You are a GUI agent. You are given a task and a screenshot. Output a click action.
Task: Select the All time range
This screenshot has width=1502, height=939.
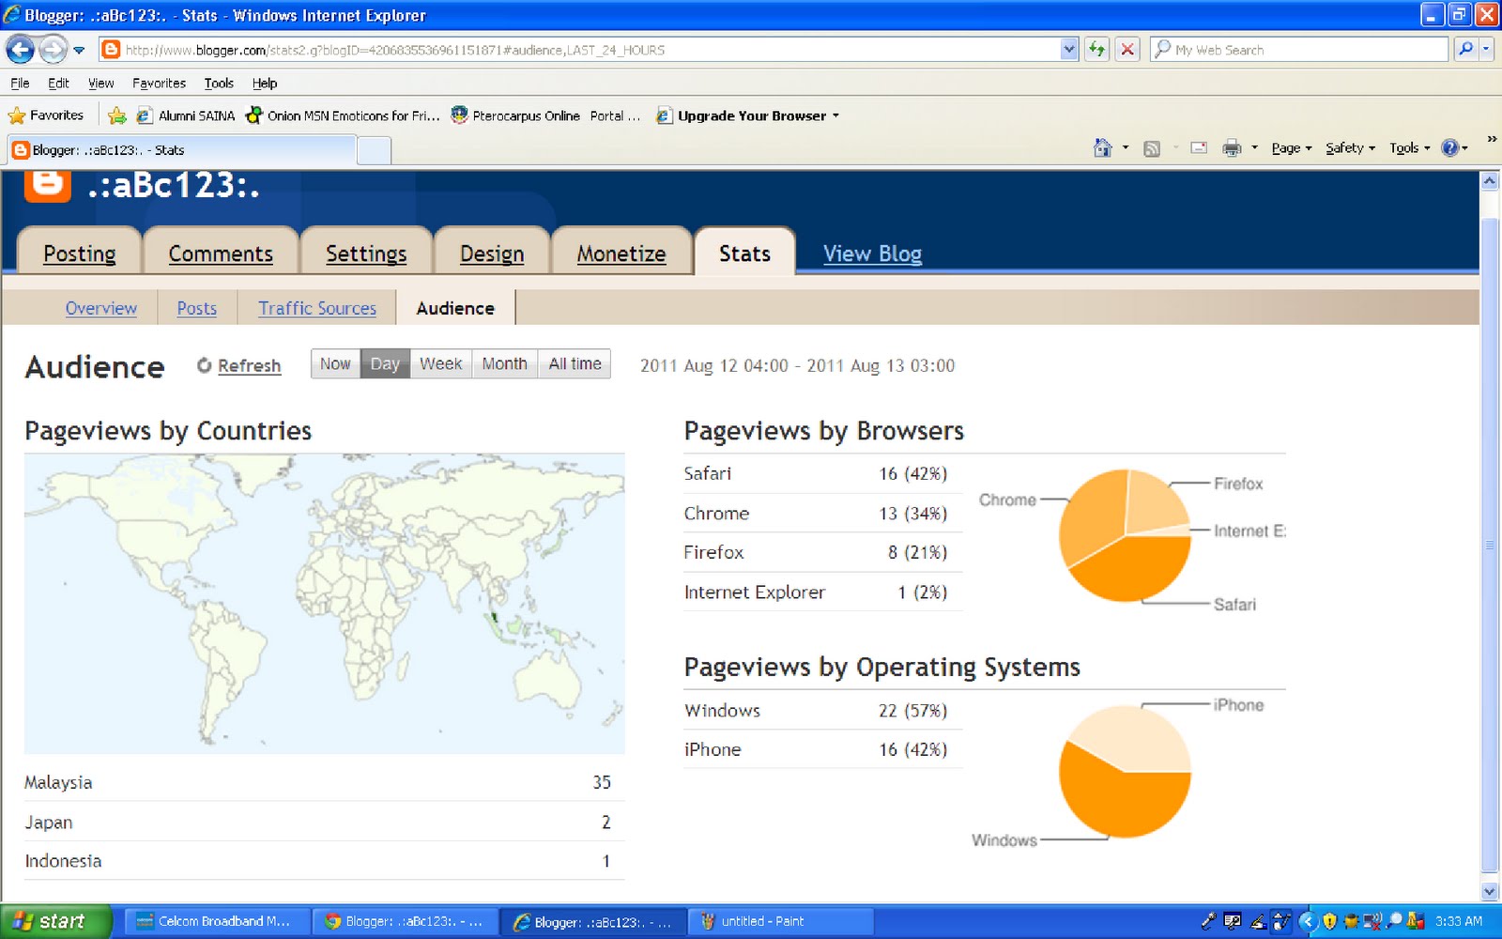pos(575,364)
